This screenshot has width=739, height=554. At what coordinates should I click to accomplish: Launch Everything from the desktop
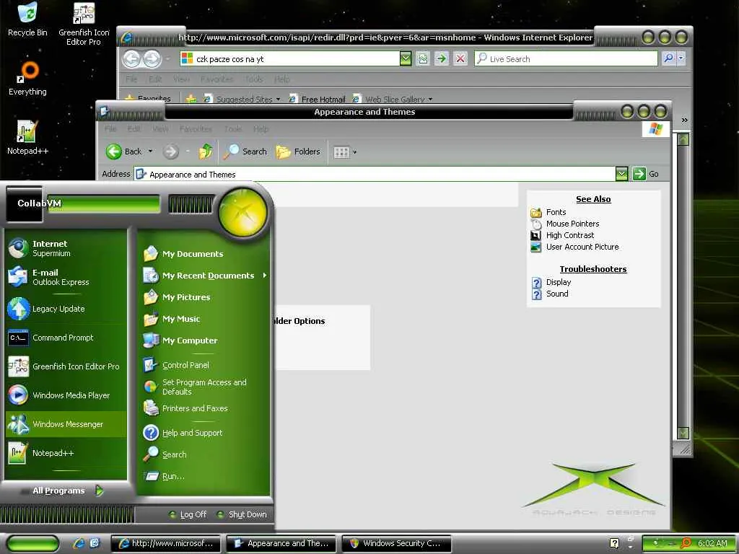[x=28, y=79]
